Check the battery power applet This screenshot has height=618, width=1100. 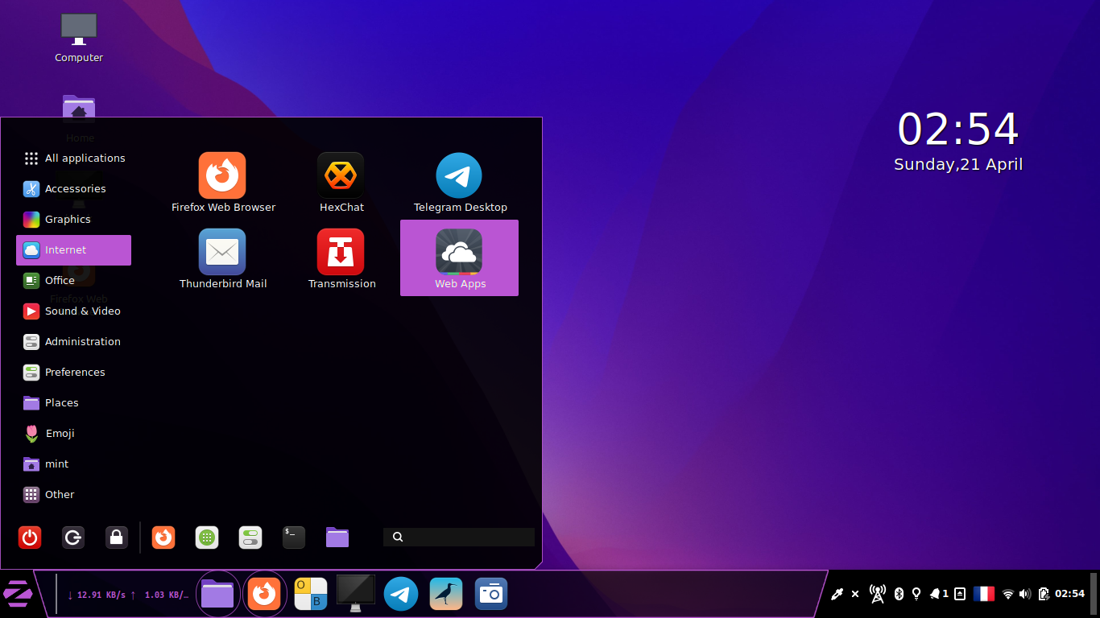tap(1044, 594)
